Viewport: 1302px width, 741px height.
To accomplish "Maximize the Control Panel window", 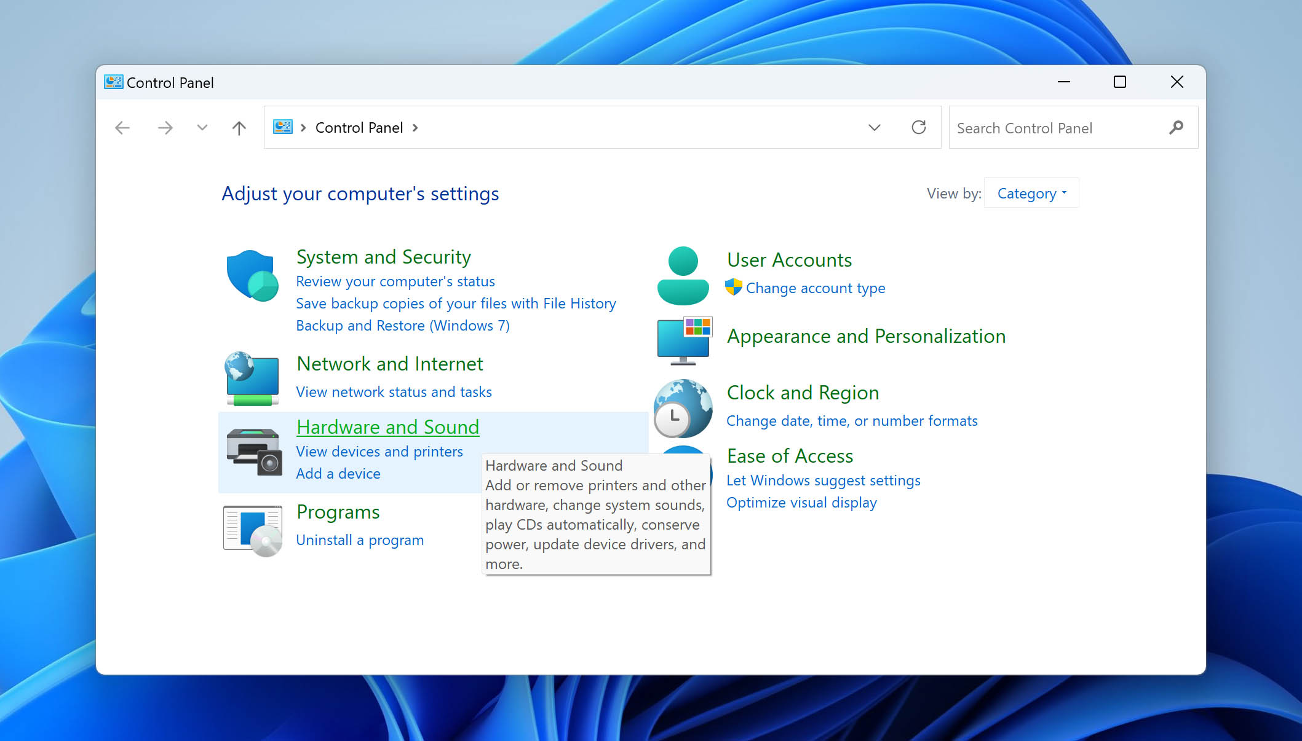I will tap(1120, 82).
